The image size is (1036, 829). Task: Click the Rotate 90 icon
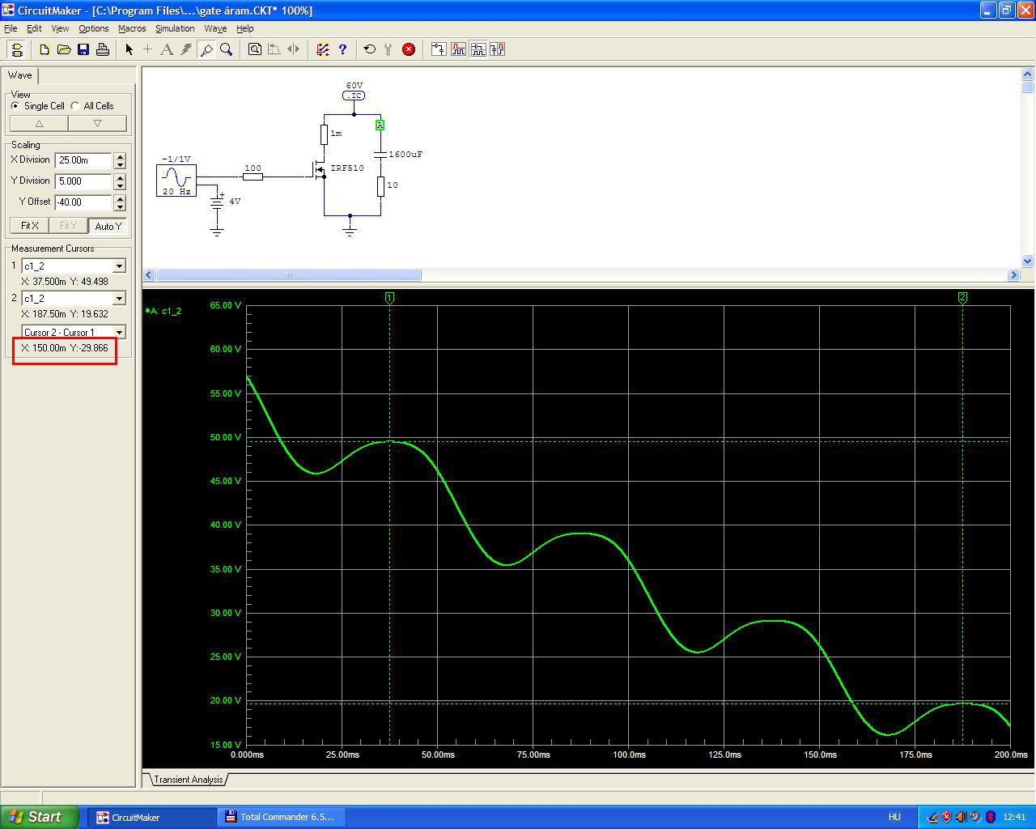click(274, 49)
